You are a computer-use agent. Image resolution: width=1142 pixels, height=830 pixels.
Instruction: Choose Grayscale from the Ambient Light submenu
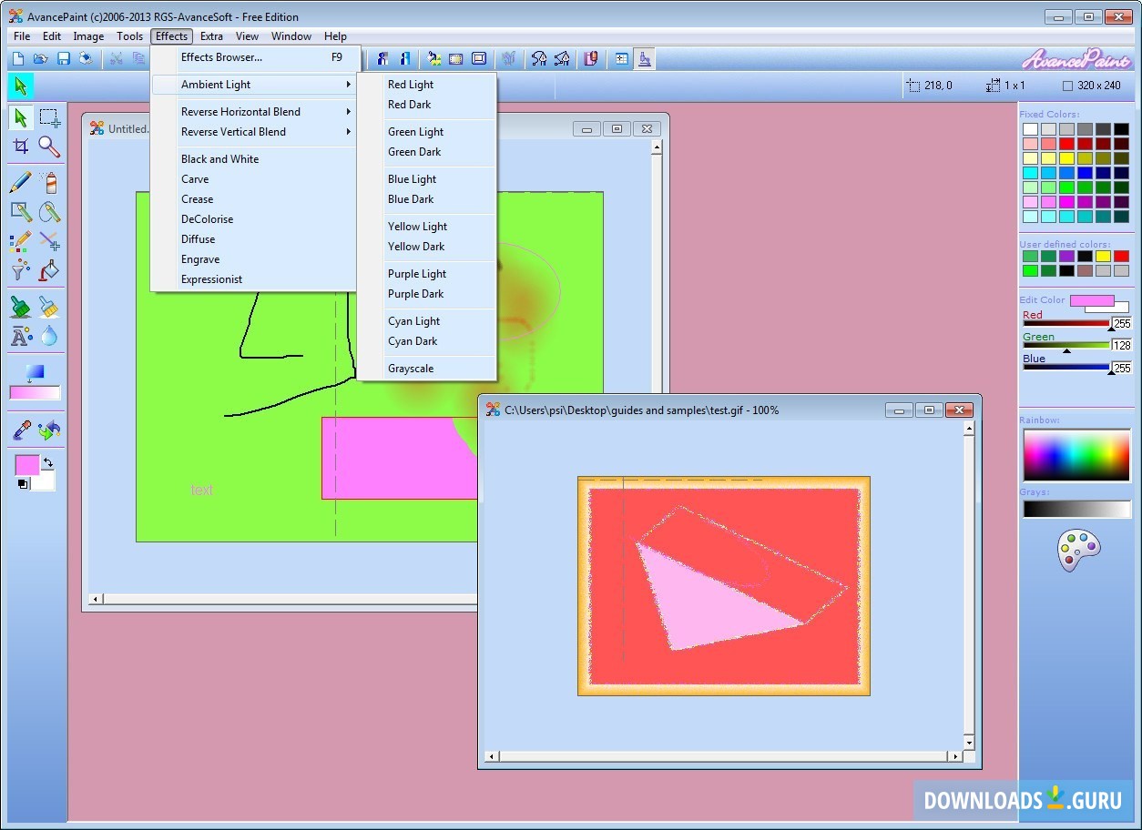click(411, 369)
